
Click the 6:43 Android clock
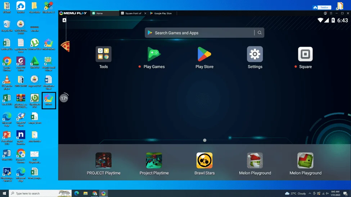click(x=342, y=20)
